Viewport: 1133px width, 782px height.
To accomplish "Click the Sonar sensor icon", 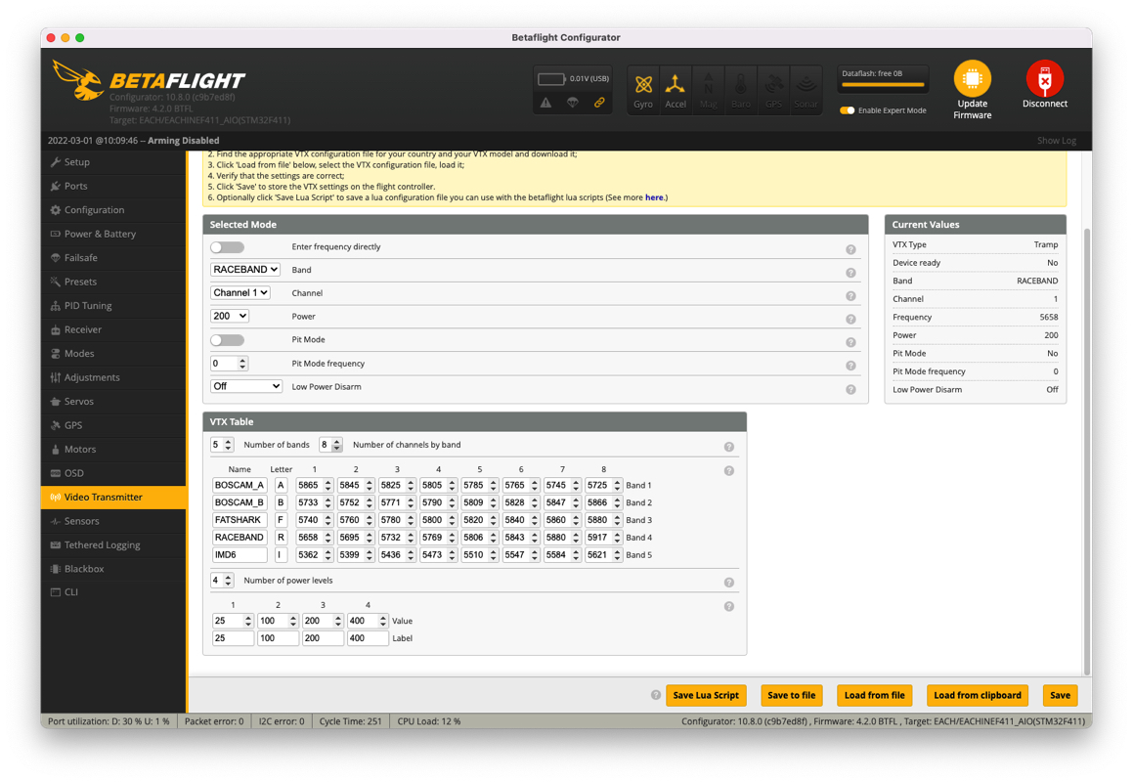I will tap(806, 89).
